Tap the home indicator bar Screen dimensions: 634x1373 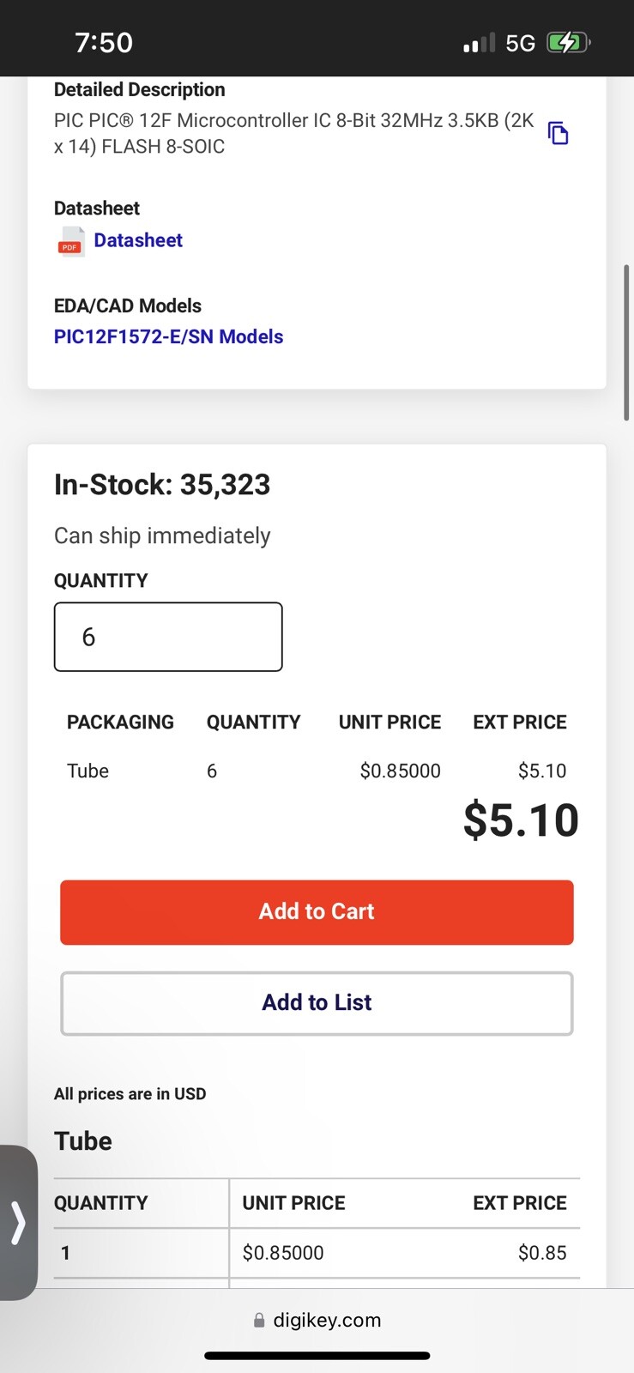317,1356
